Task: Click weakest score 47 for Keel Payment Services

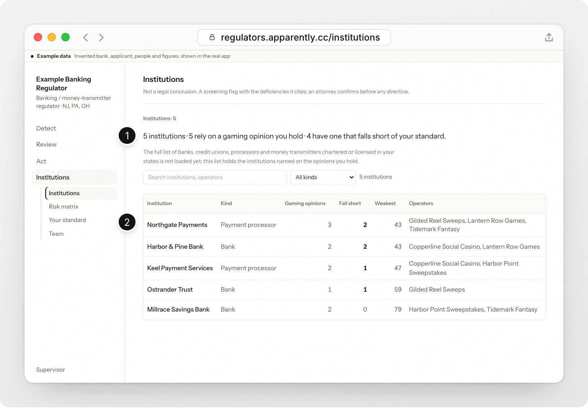Action: point(398,268)
